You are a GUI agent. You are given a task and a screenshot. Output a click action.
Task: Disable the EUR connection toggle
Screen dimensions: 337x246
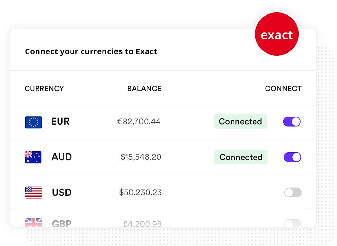click(292, 122)
